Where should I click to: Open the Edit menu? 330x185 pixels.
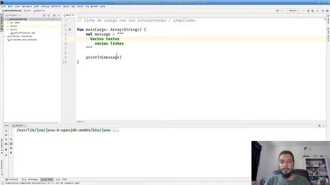coord(10,7)
